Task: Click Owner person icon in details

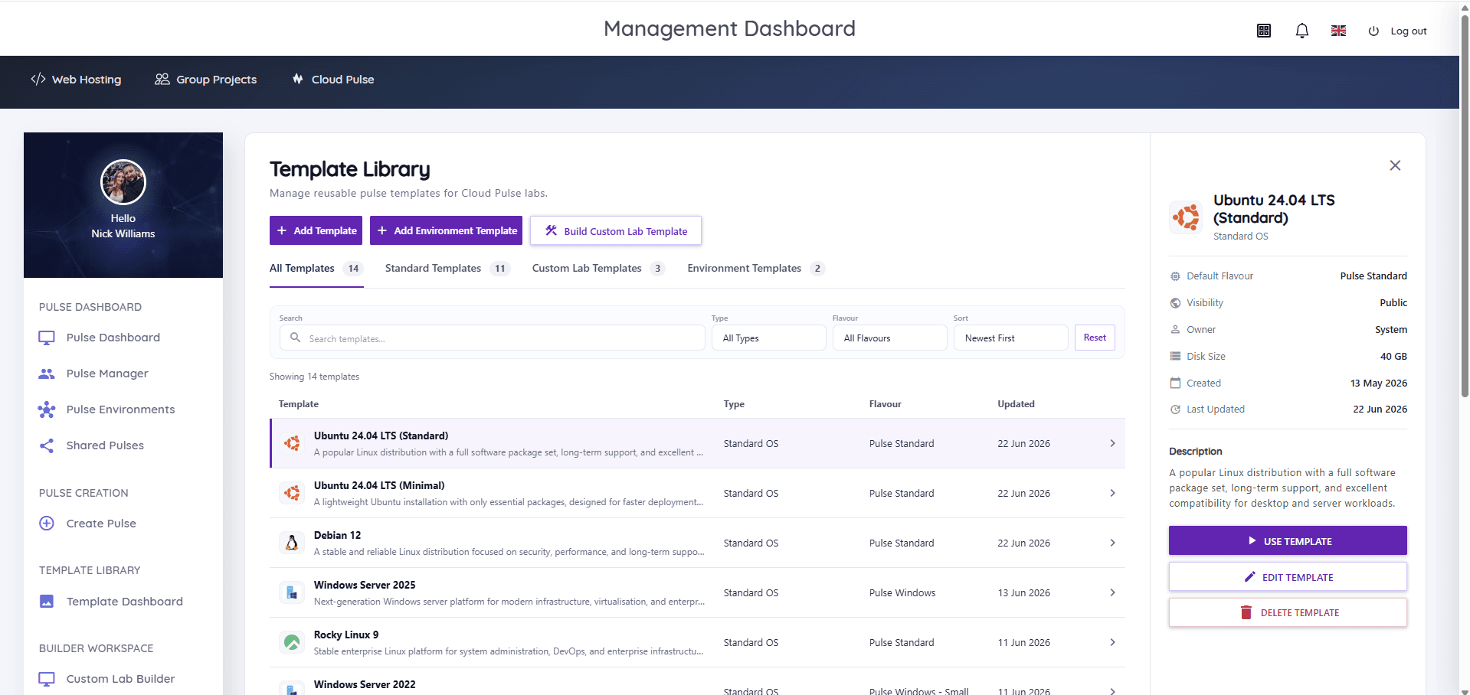Action: click(1175, 330)
